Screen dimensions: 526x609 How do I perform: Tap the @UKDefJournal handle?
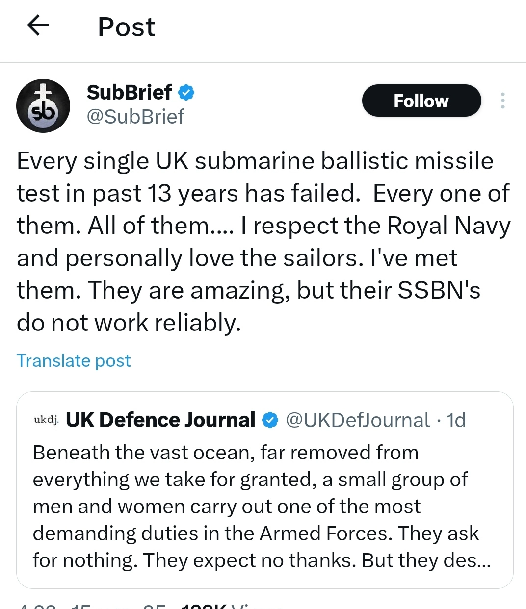[358, 420]
